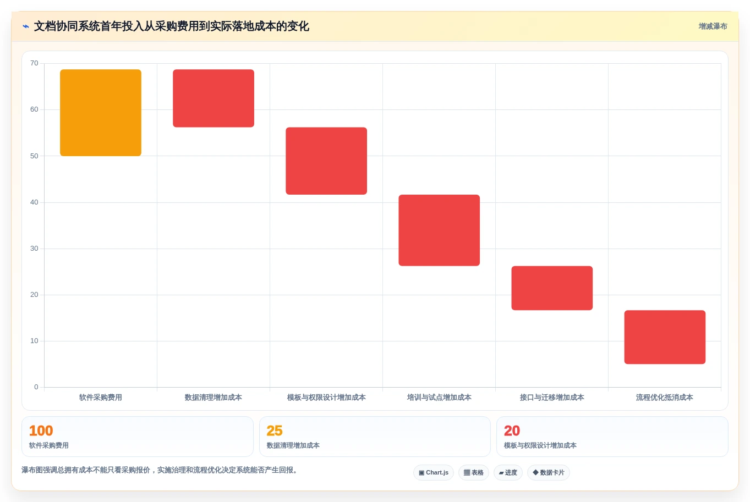750x502 pixels.
Task: Select the red 数据清理增加成本 bar
Action: (x=213, y=98)
